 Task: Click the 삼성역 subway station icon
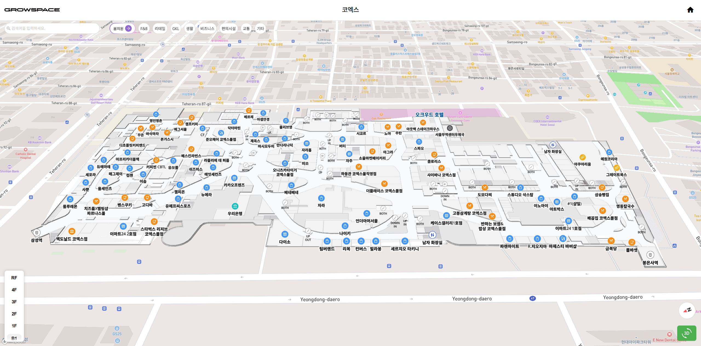(x=36, y=232)
